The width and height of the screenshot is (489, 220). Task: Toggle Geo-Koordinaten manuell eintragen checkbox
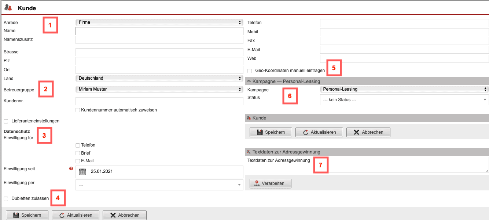[250, 71]
